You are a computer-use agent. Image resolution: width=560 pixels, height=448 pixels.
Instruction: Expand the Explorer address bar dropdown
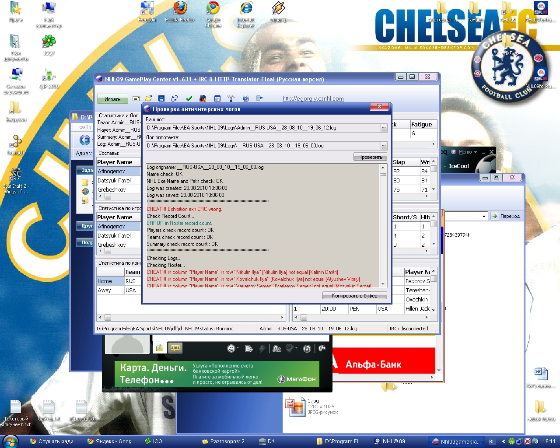(484, 216)
